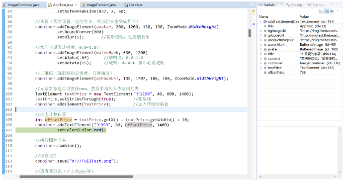Click .setRoundCorner(200) on line 88
Image resolution: width=345 pixels, height=181 pixels.
point(79,32)
